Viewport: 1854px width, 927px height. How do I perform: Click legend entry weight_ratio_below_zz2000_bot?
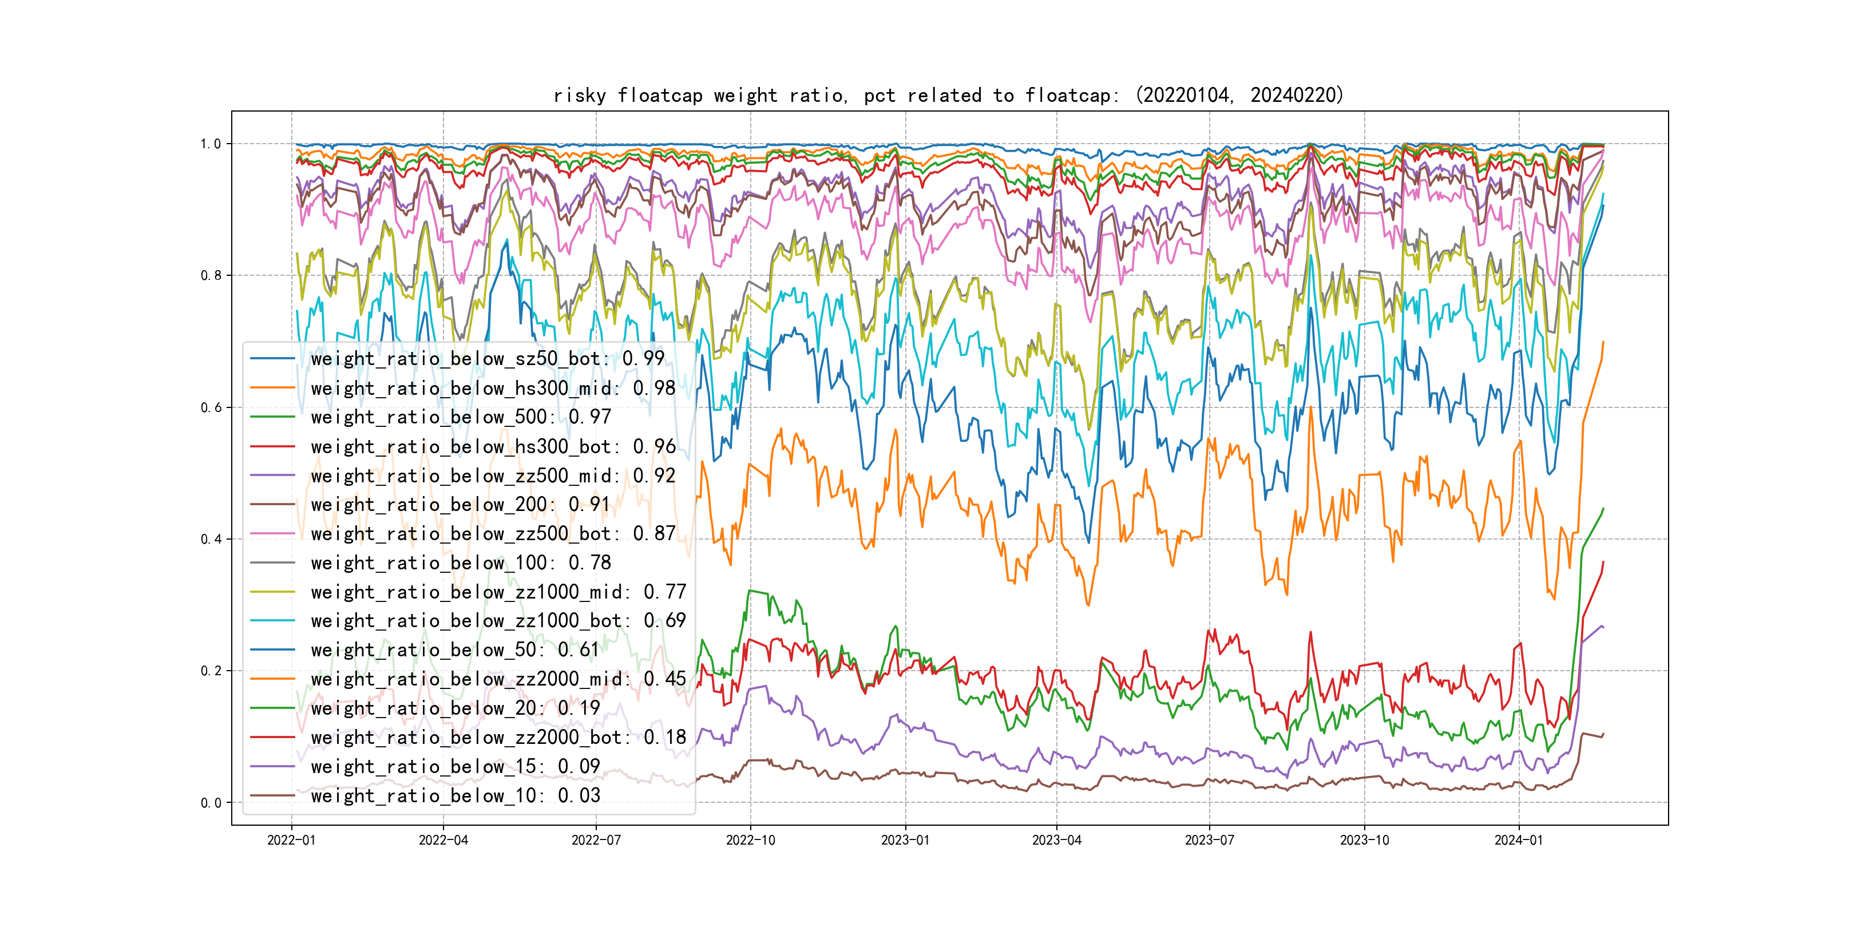498,737
